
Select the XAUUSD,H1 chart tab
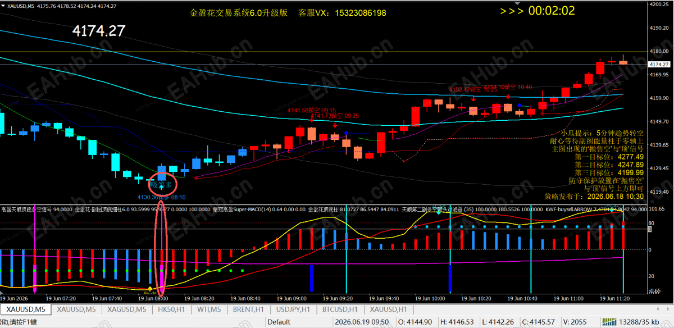click(x=388, y=309)
